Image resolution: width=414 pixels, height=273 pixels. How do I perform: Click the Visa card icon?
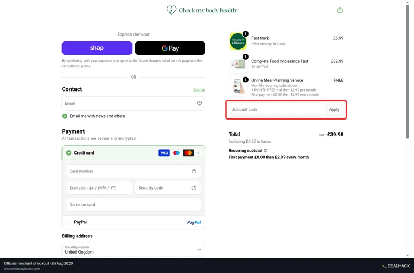tap(164, 153)
